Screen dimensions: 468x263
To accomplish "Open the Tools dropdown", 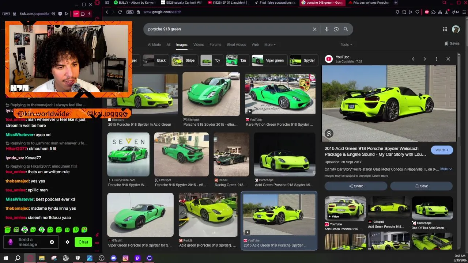I will pos(346,45).
